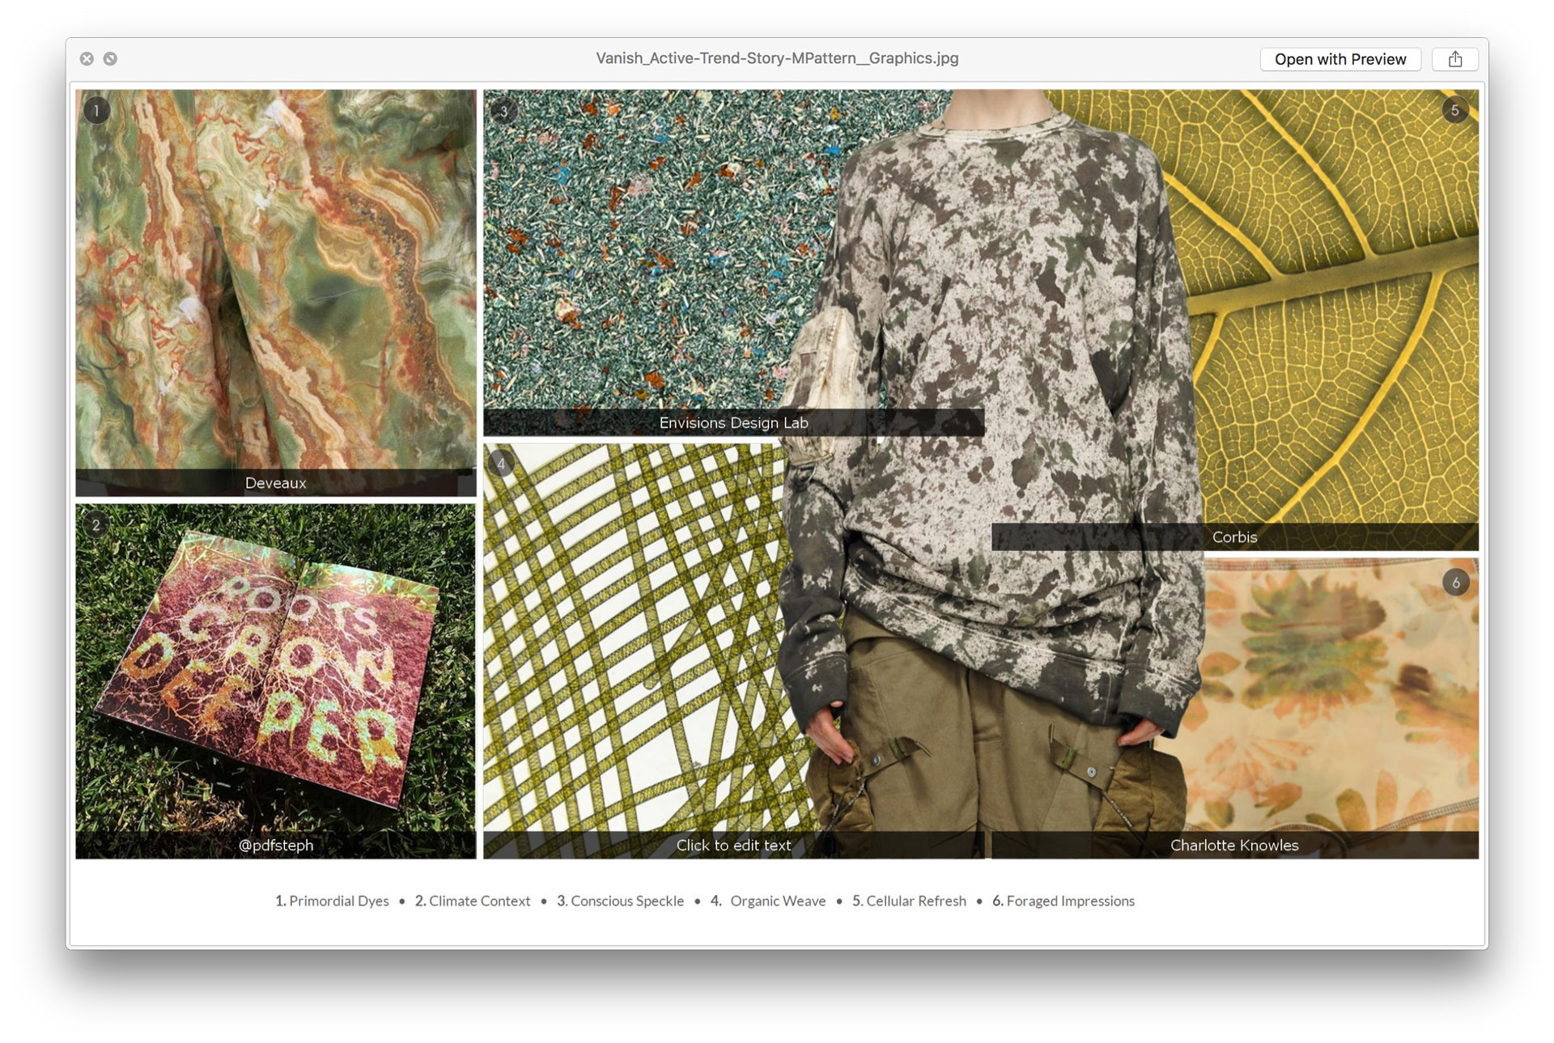Image resolution: width=1554 pixels, height=1043 pixels.
Task: Click Open with Preview button
Action: coord(1340,59)
